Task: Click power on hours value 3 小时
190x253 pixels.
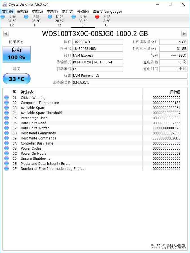Action: click(173, 69)
